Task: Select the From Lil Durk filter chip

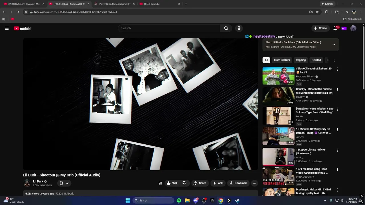Action: coord(282,60)
